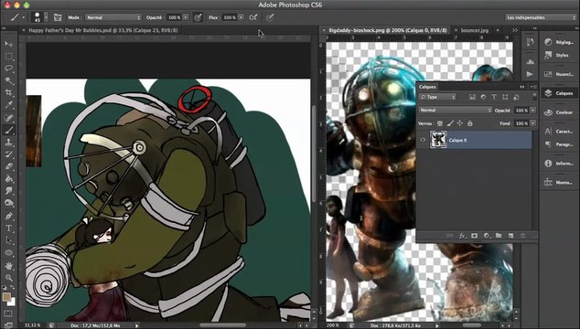Select the Path Selection tool

point(9,240)
